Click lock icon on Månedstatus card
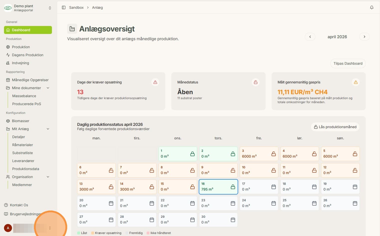This screenshot has width=380, height=236. pos(256,82)
